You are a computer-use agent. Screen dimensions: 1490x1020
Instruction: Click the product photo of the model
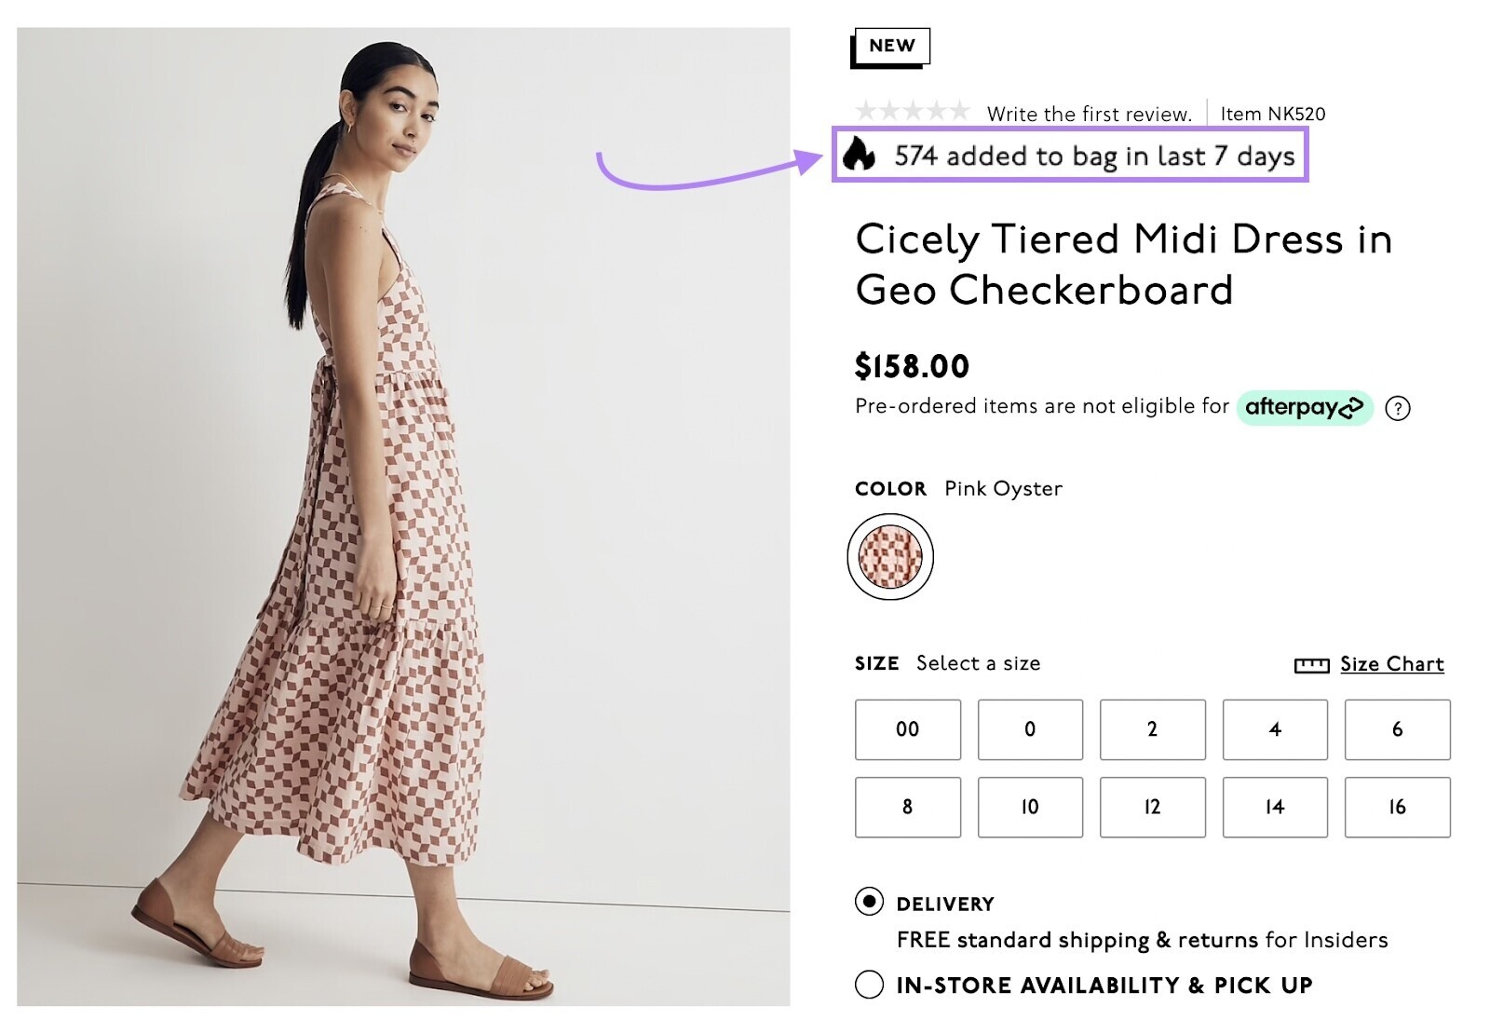click(x=400, y=512)
